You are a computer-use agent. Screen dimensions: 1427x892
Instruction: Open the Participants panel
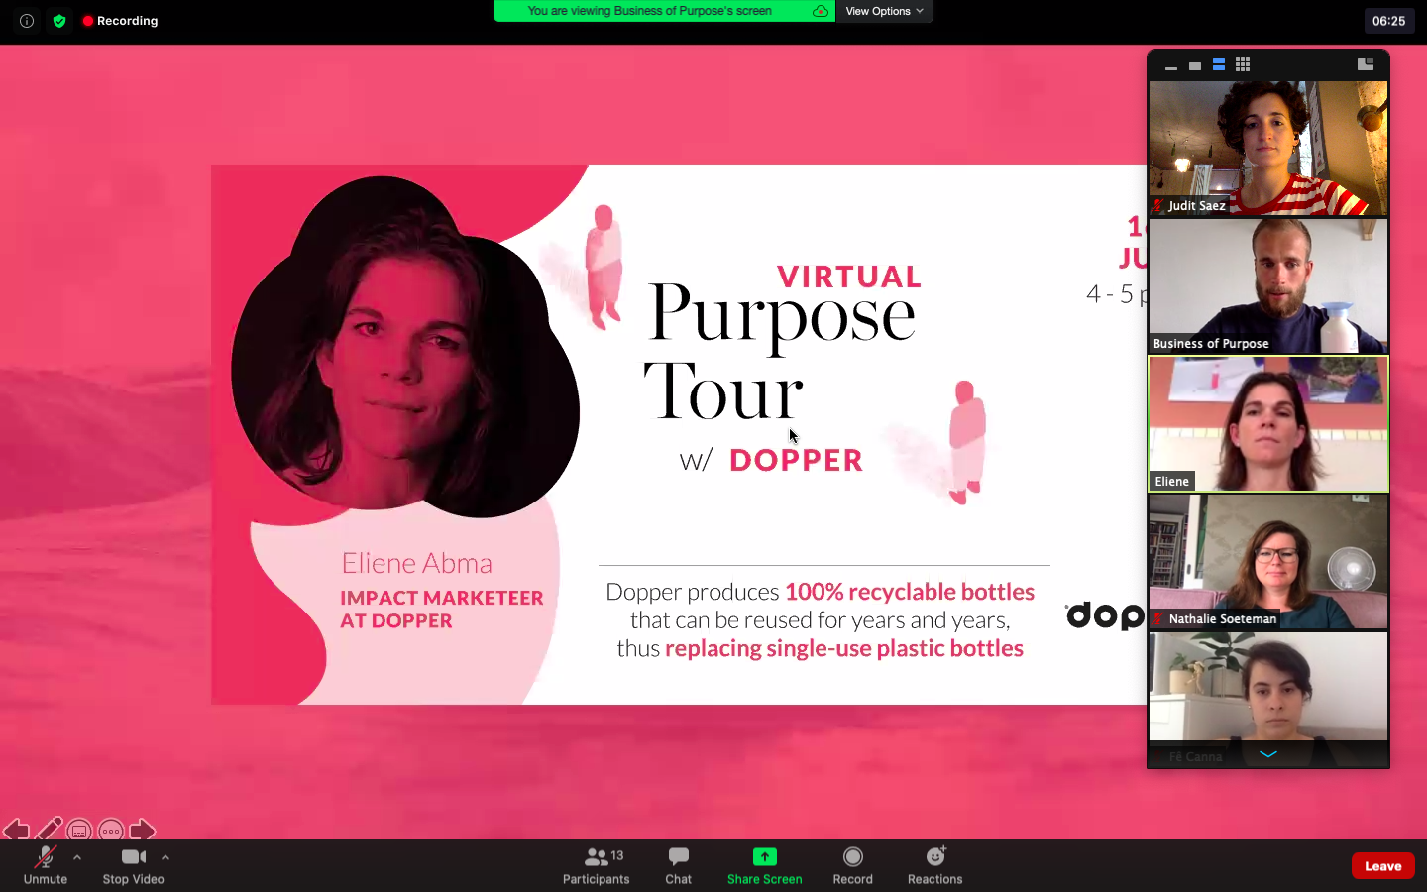coord(597,865)
